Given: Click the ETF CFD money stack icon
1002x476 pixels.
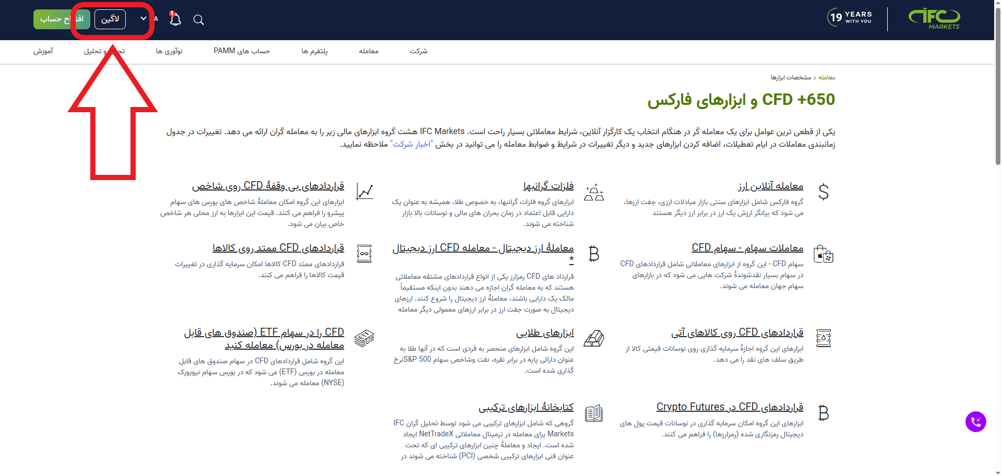Looking at the screenshot, I should [364, 338].
